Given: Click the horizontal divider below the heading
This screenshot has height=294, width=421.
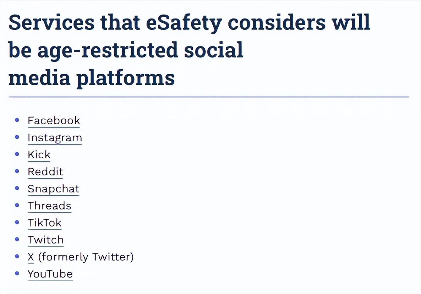Looking at the screenshot, I should (x=209, y=97).
